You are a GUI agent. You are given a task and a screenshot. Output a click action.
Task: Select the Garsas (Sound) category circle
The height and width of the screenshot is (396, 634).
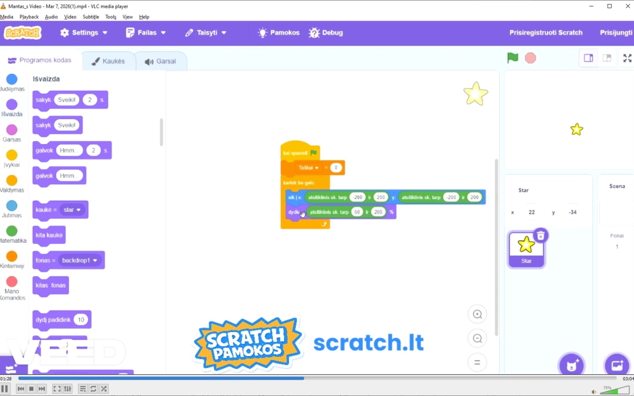pyautogui.click(x=12, y=130)
